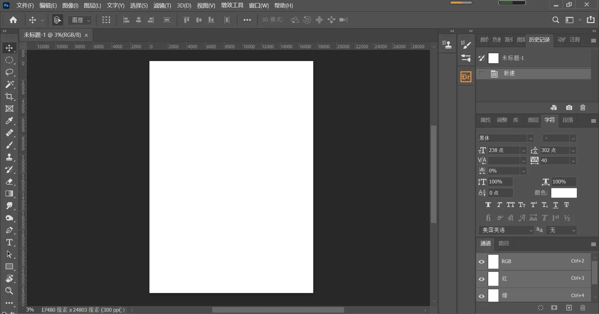Hide the RGB channel visibility eye

click(x=482, y=262)
